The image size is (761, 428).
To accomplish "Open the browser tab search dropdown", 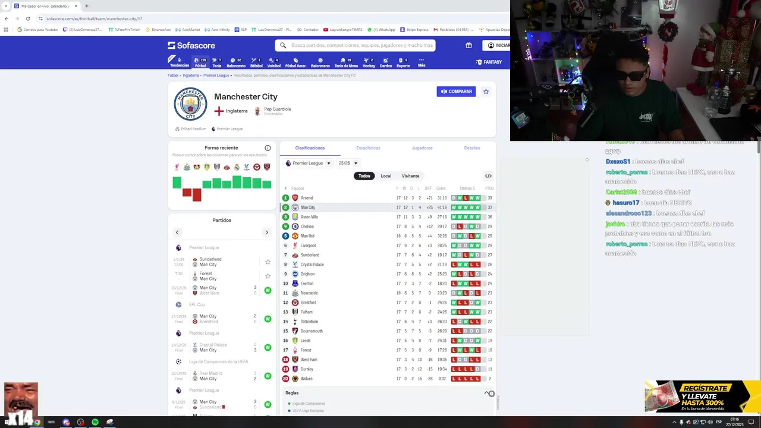I will coord(6,6).
